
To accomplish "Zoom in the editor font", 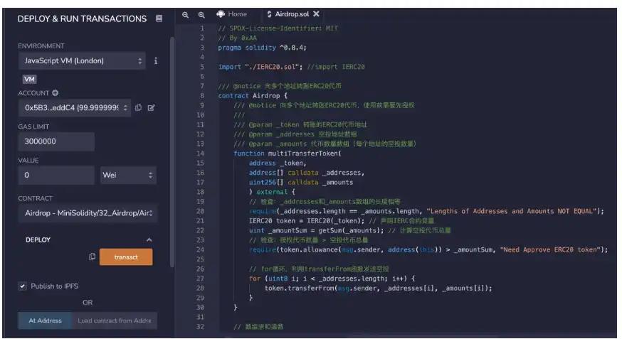I will (201, 15).
